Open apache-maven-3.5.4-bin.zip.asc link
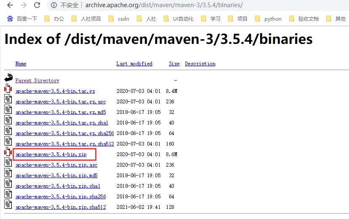 [56, 165]
